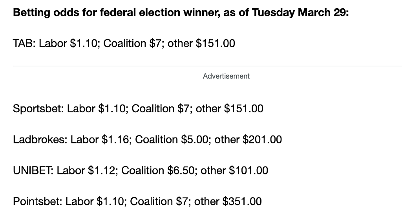Click the Sportsbet odds line
Image resolution: width=402 pixels, height=216 pixels.
(138, 108)
